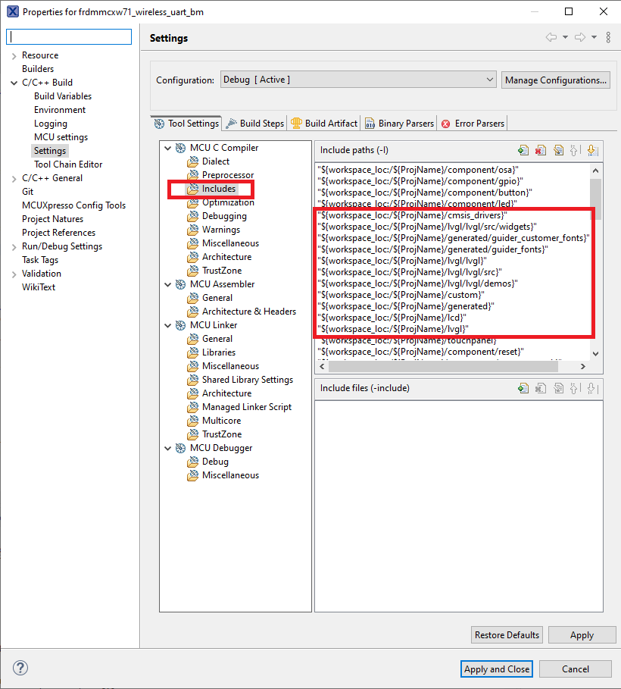Viewport: 621px width, 689px height.
Task: Collapse MCU Linker node
Action: point(168,326)
